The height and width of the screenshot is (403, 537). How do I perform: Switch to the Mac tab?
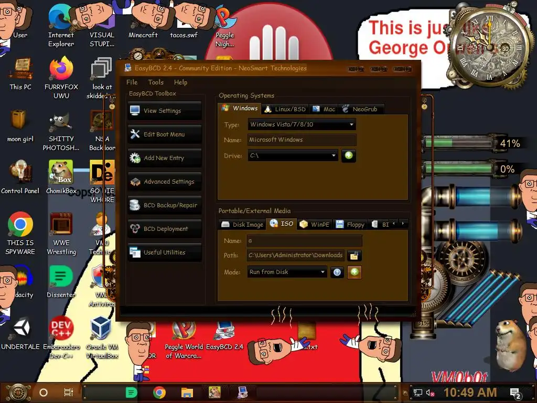(x=324, y=109)
